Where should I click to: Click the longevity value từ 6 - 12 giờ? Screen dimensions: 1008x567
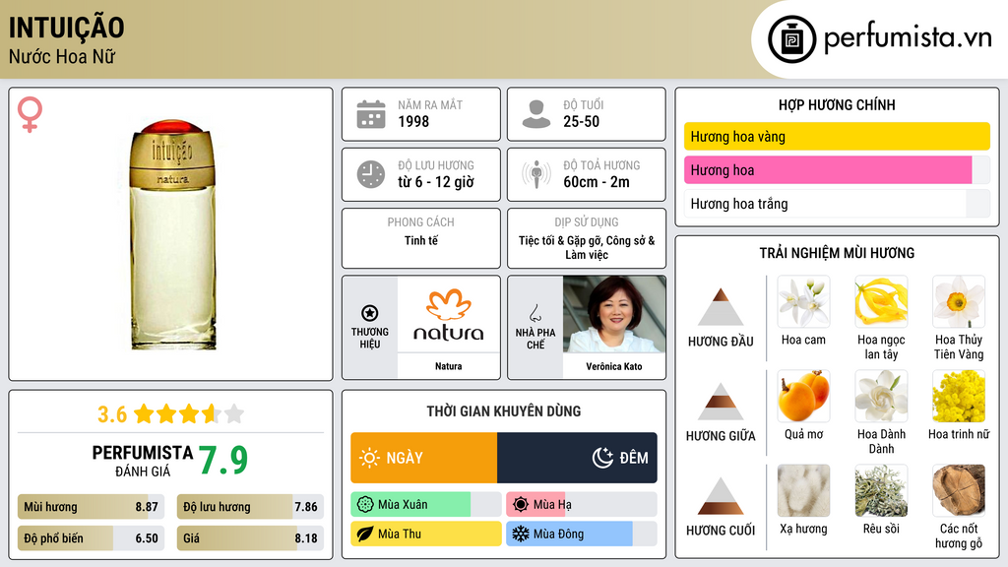click(436, 182)
